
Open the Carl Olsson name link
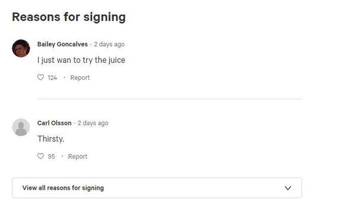click(x=54, y=123)
